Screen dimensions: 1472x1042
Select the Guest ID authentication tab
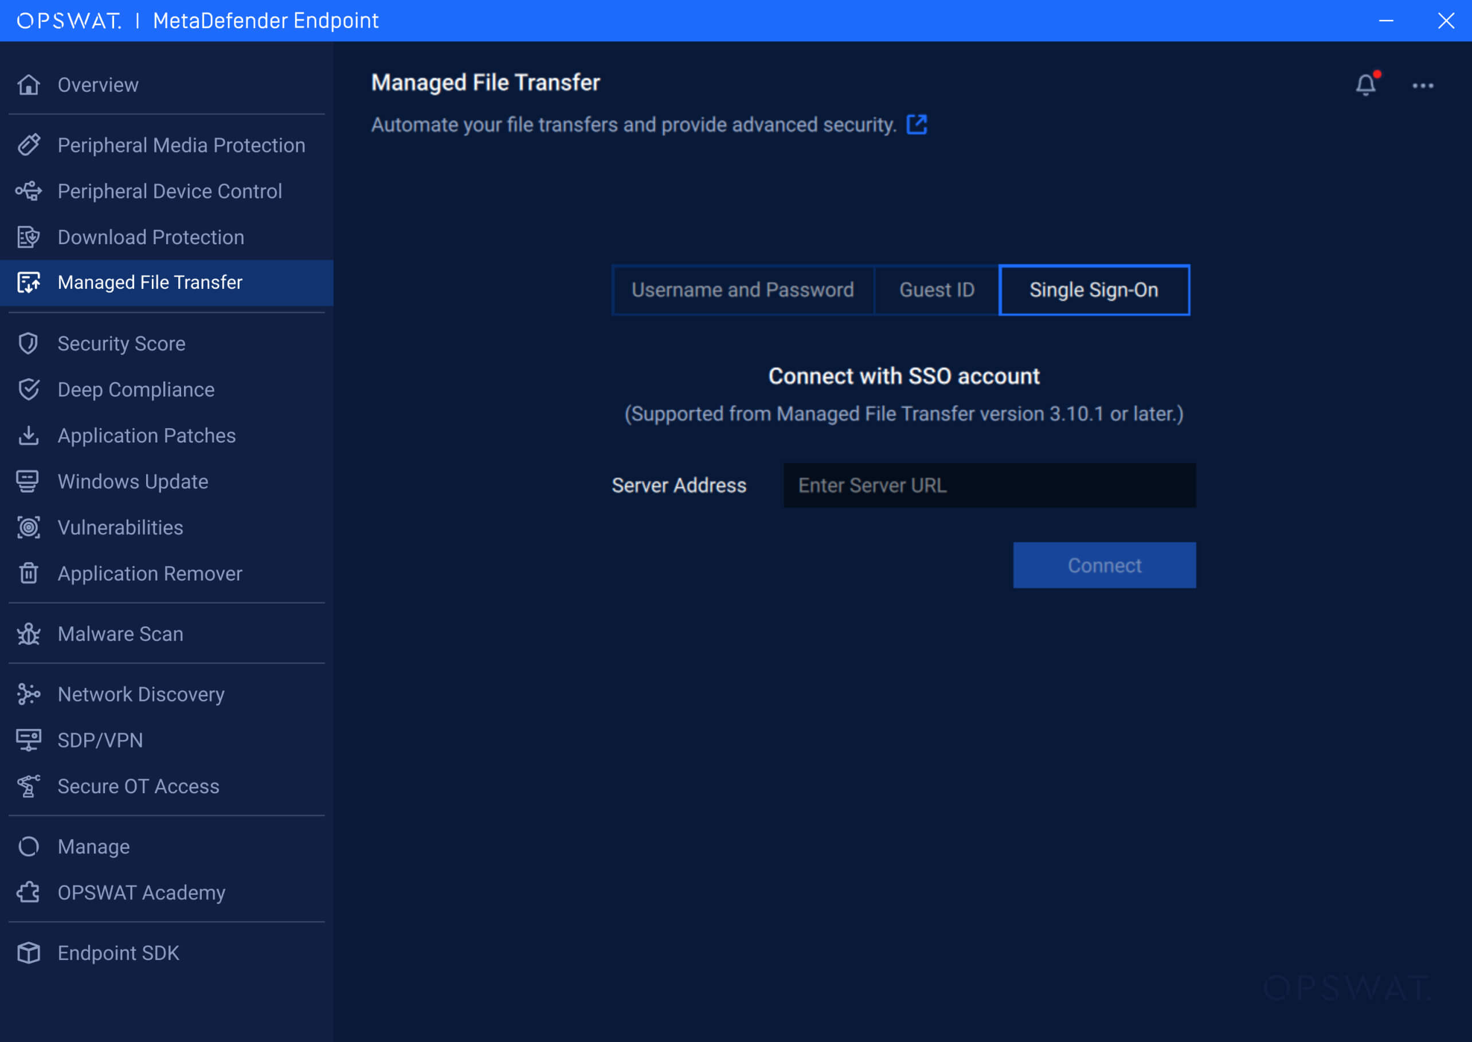[x=936, y=289]
